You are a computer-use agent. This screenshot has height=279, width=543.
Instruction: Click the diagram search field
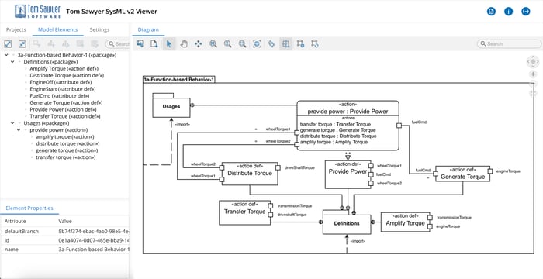[x=509, y=43]
